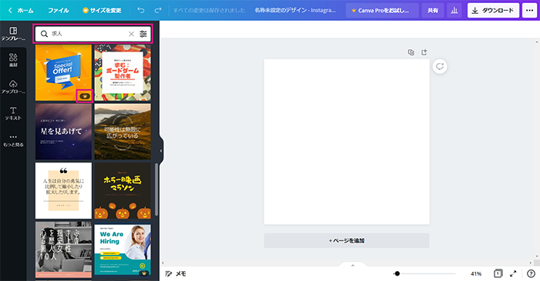
Task: Open the 41% zoom level dropdown
Action: point(476,274)
